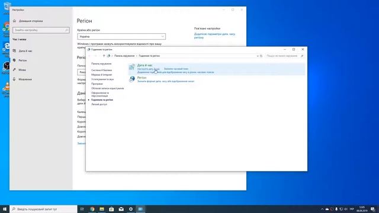Switch to Settings via the taskbar gear
This screenshot has height=213, width=379.
[x=131, y=209]
